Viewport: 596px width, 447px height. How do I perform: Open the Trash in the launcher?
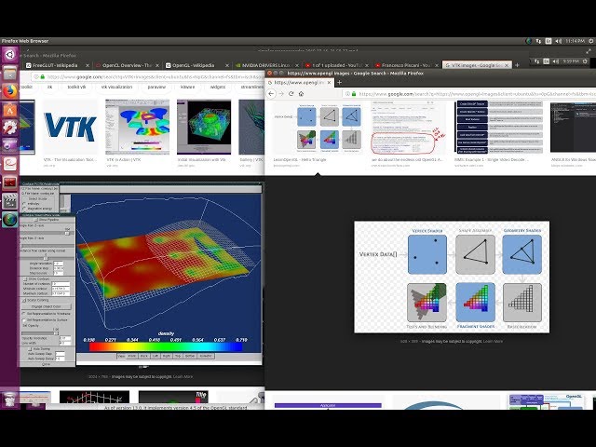[9, 400]
